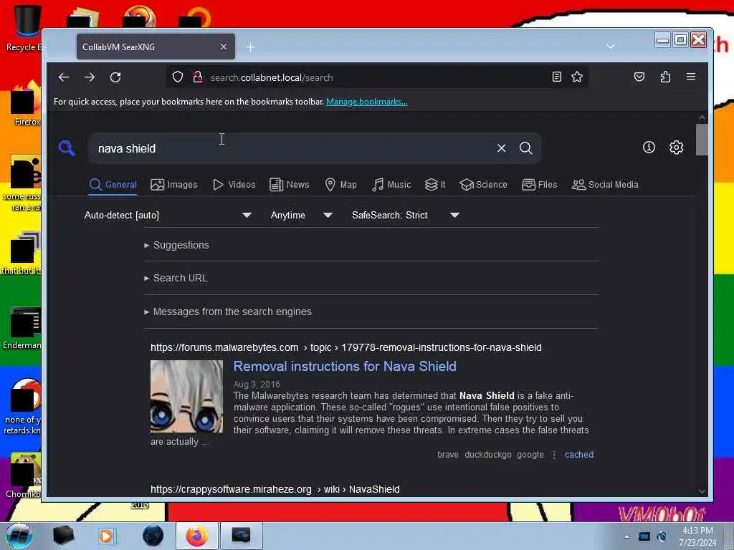Reload the page with the refresh icon
The width and height of the screenshot is (734, 550).
click(115, 77)
